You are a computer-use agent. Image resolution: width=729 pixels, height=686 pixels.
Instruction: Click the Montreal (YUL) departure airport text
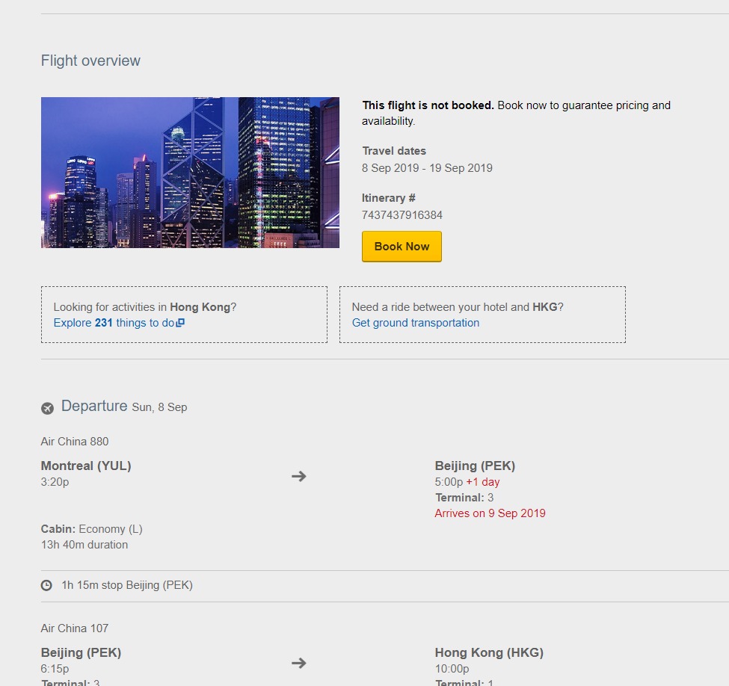[x=86, y=466]
